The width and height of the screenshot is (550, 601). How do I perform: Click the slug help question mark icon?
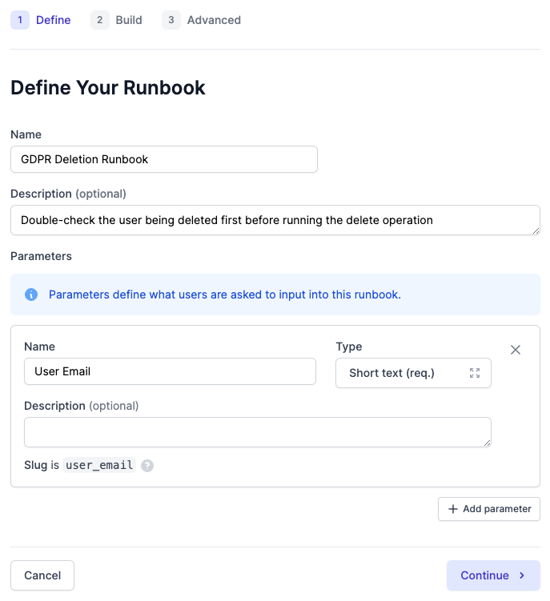click(147, 466)
